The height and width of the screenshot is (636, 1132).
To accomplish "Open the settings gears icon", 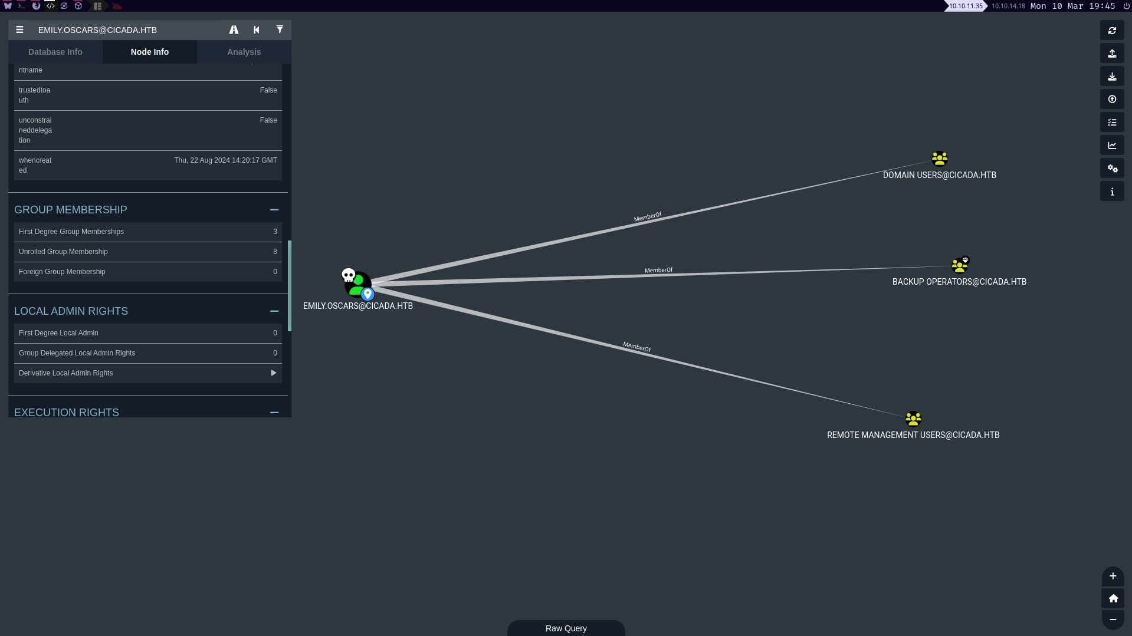I will pyautogui.click(x=1112, y=169).
